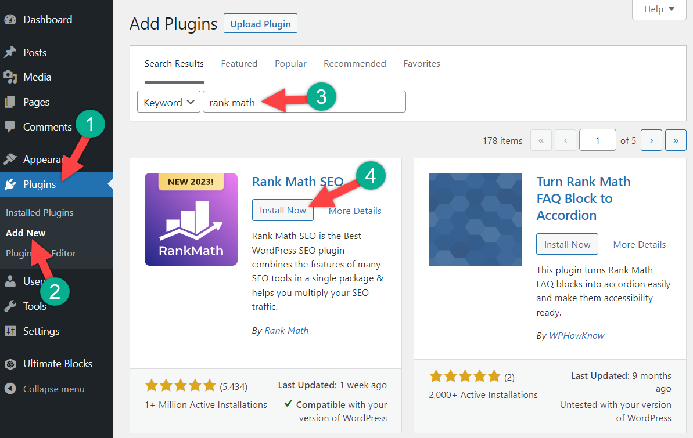Click the WPHowKnow author link
693x438 pixels.
(576, 335)
